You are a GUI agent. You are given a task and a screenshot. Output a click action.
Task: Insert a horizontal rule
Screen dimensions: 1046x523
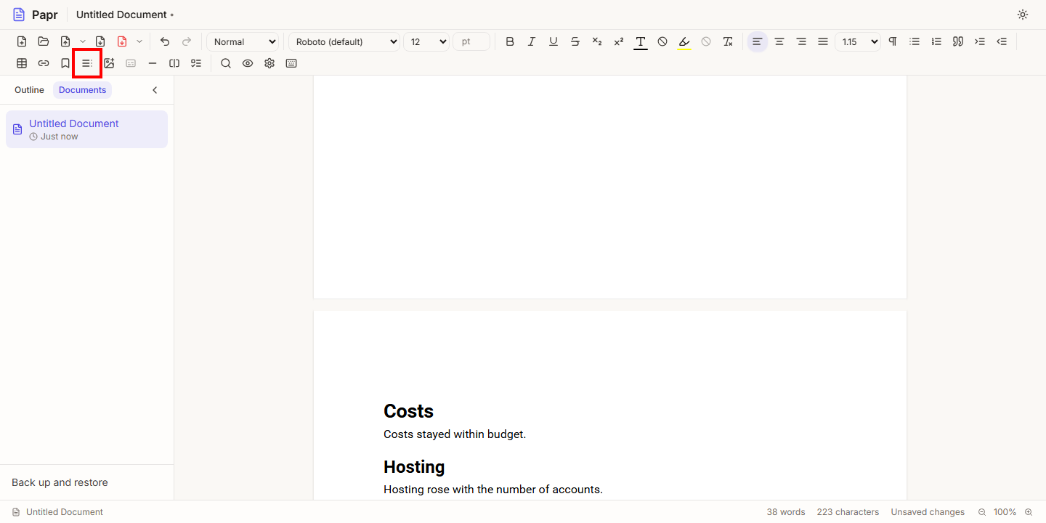point(153,63)
